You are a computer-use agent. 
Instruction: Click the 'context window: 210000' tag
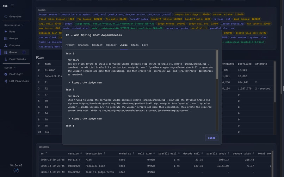click(228, 14)
